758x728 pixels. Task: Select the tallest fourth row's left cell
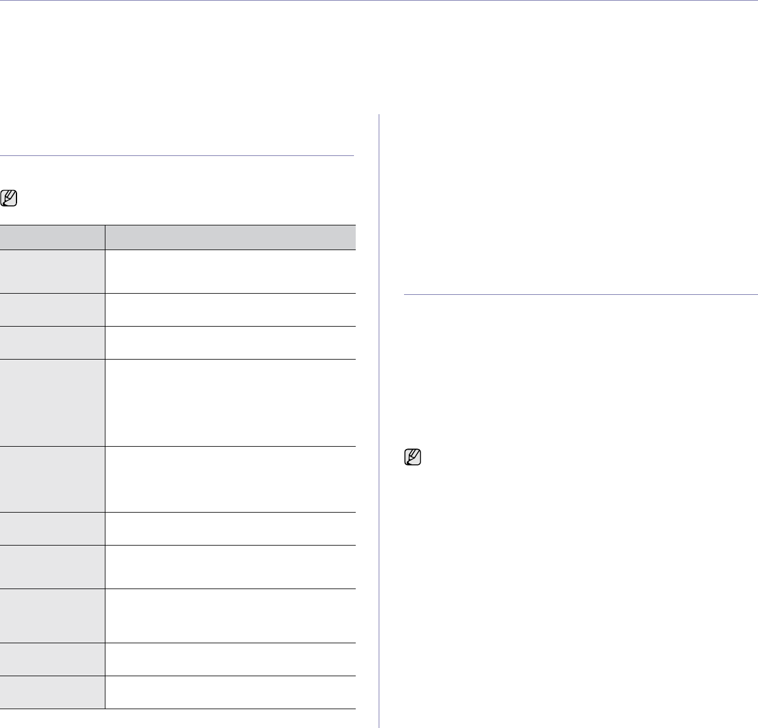pyautogui.click(x=52, y=403)
